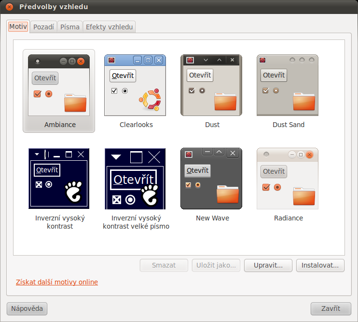Open help with the Nápověda button
This screenshot has width=358, height=322.
(27, 309)
